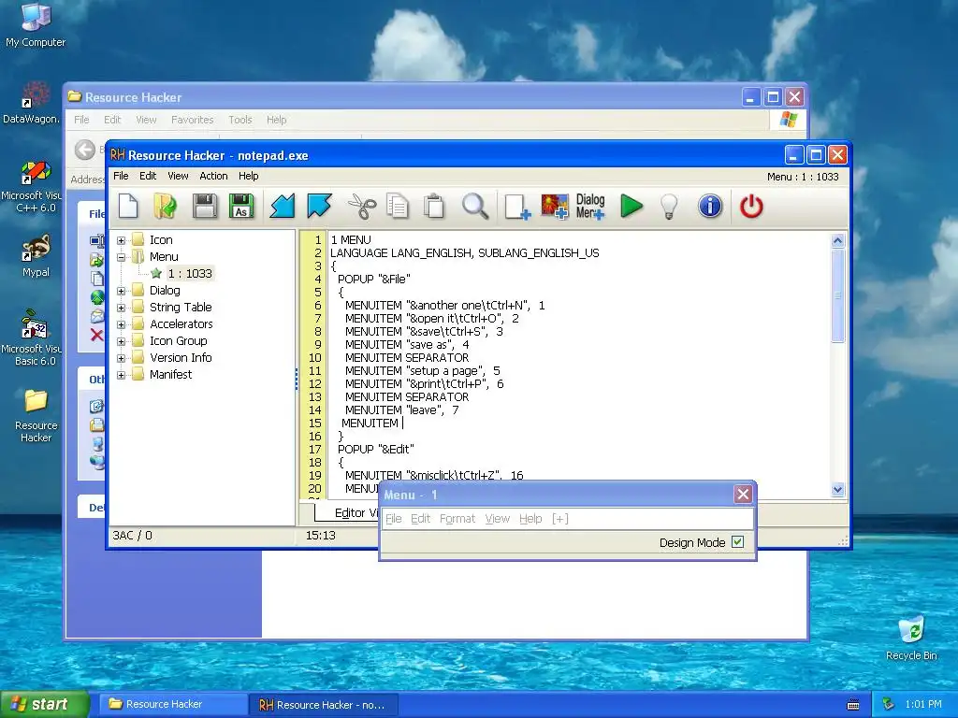Expand the Dialog tree node
958x718 pixels.
(x=121, y=292)
